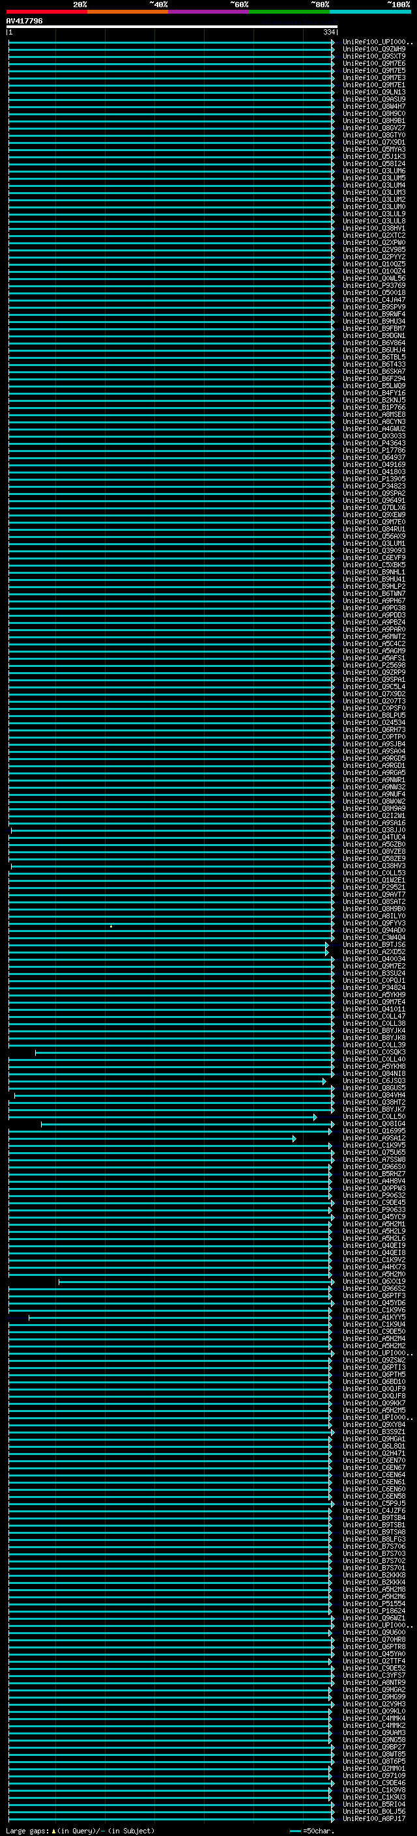Image resolution: width=417 pixels, height=1836 pixels.
Task: Select the query label AV417796
Action: click(x=24, y=21)
